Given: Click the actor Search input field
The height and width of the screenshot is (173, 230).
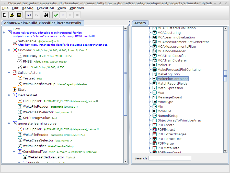Looking at the screenshot, I should click(169, 158).
